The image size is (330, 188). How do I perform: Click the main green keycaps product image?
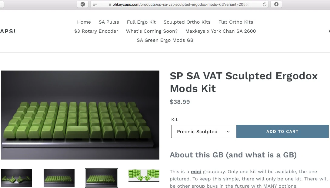(x=80, y=115)
